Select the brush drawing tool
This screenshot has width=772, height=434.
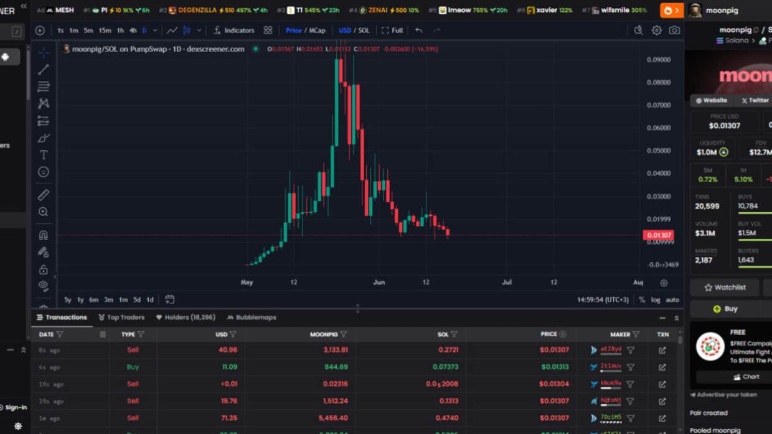(43, 138)
